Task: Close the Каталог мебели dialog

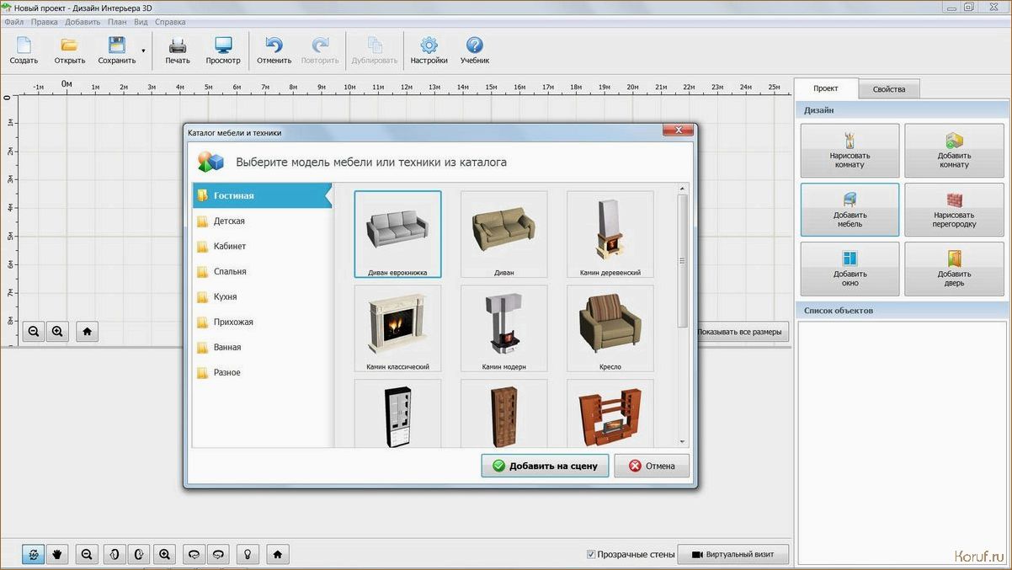Action: click(x=678, y=131)
